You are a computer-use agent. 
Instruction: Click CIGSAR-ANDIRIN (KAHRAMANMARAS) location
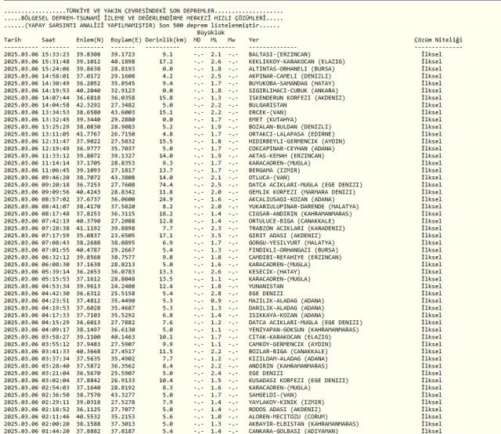(300, 214)
